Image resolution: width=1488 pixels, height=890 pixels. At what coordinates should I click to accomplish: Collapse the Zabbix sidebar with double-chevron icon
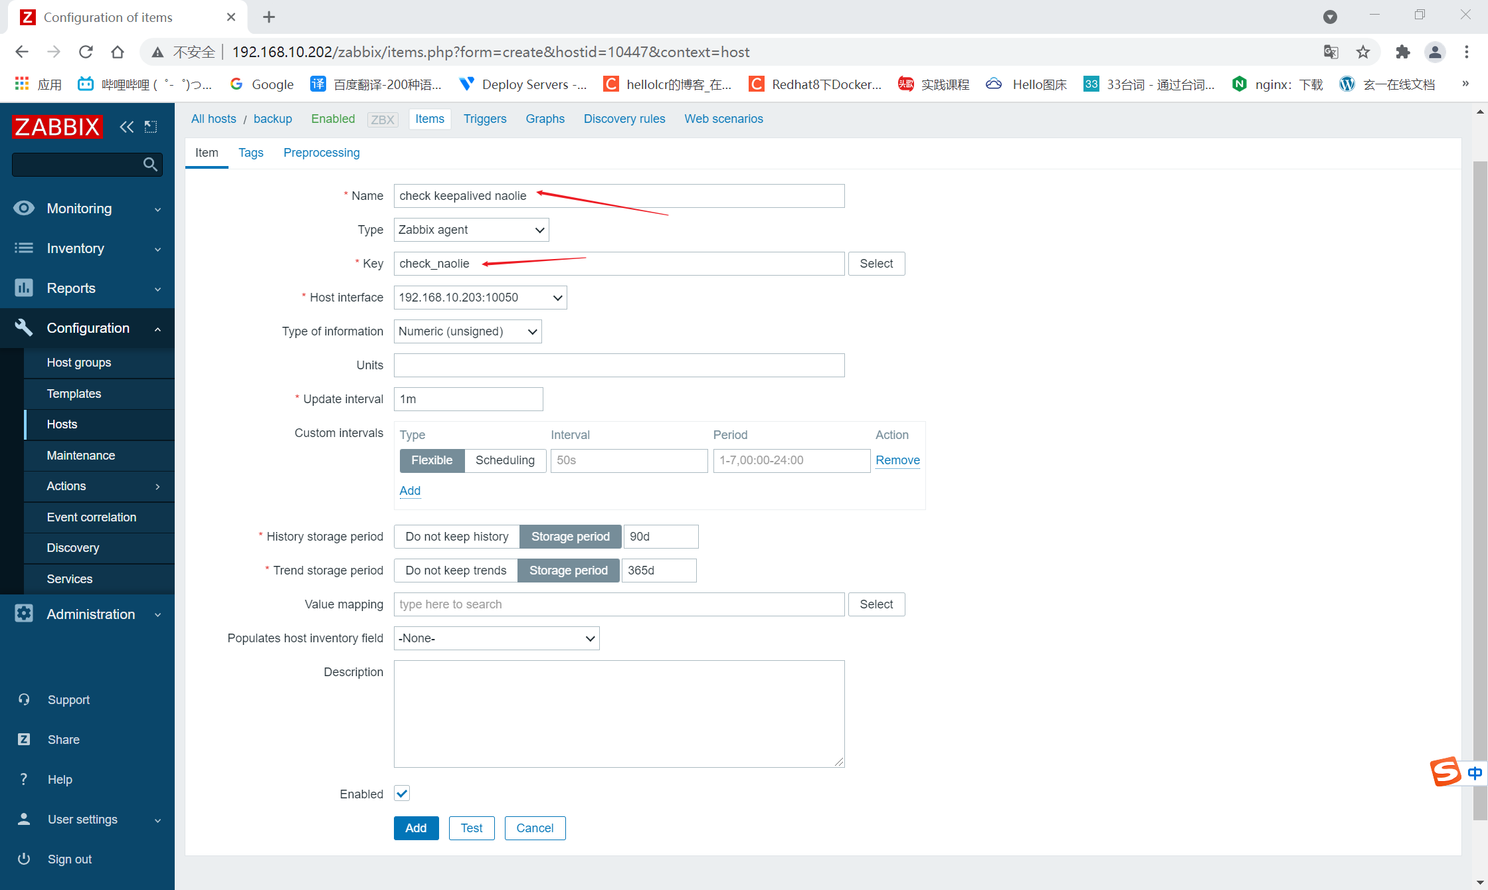click(x=126, y=127)
